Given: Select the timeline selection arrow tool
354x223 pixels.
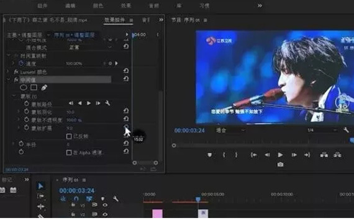Looking at the screenshot, I should point(40,186).
